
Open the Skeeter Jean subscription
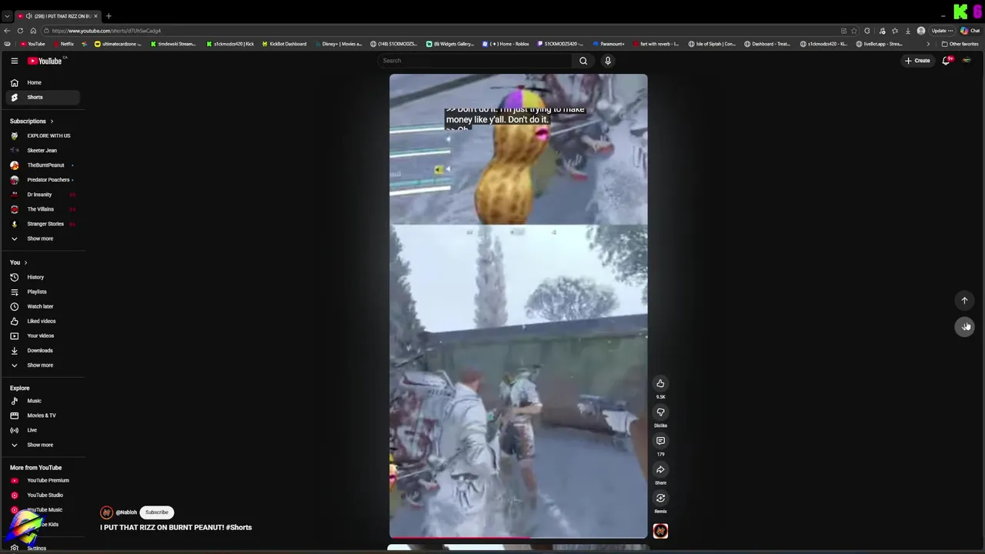[x=42, y=151]
